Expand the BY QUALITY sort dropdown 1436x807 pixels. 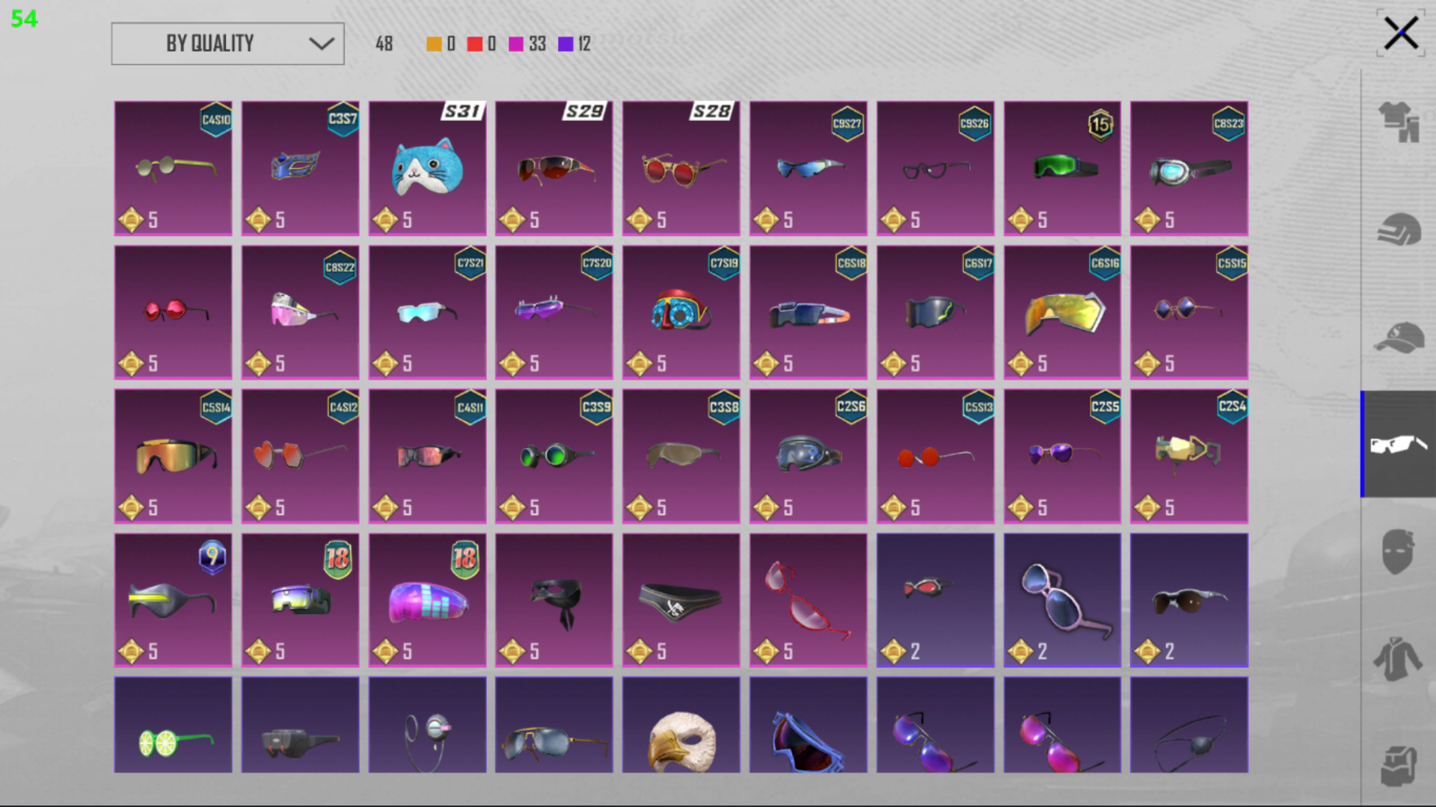coord(227,43)
